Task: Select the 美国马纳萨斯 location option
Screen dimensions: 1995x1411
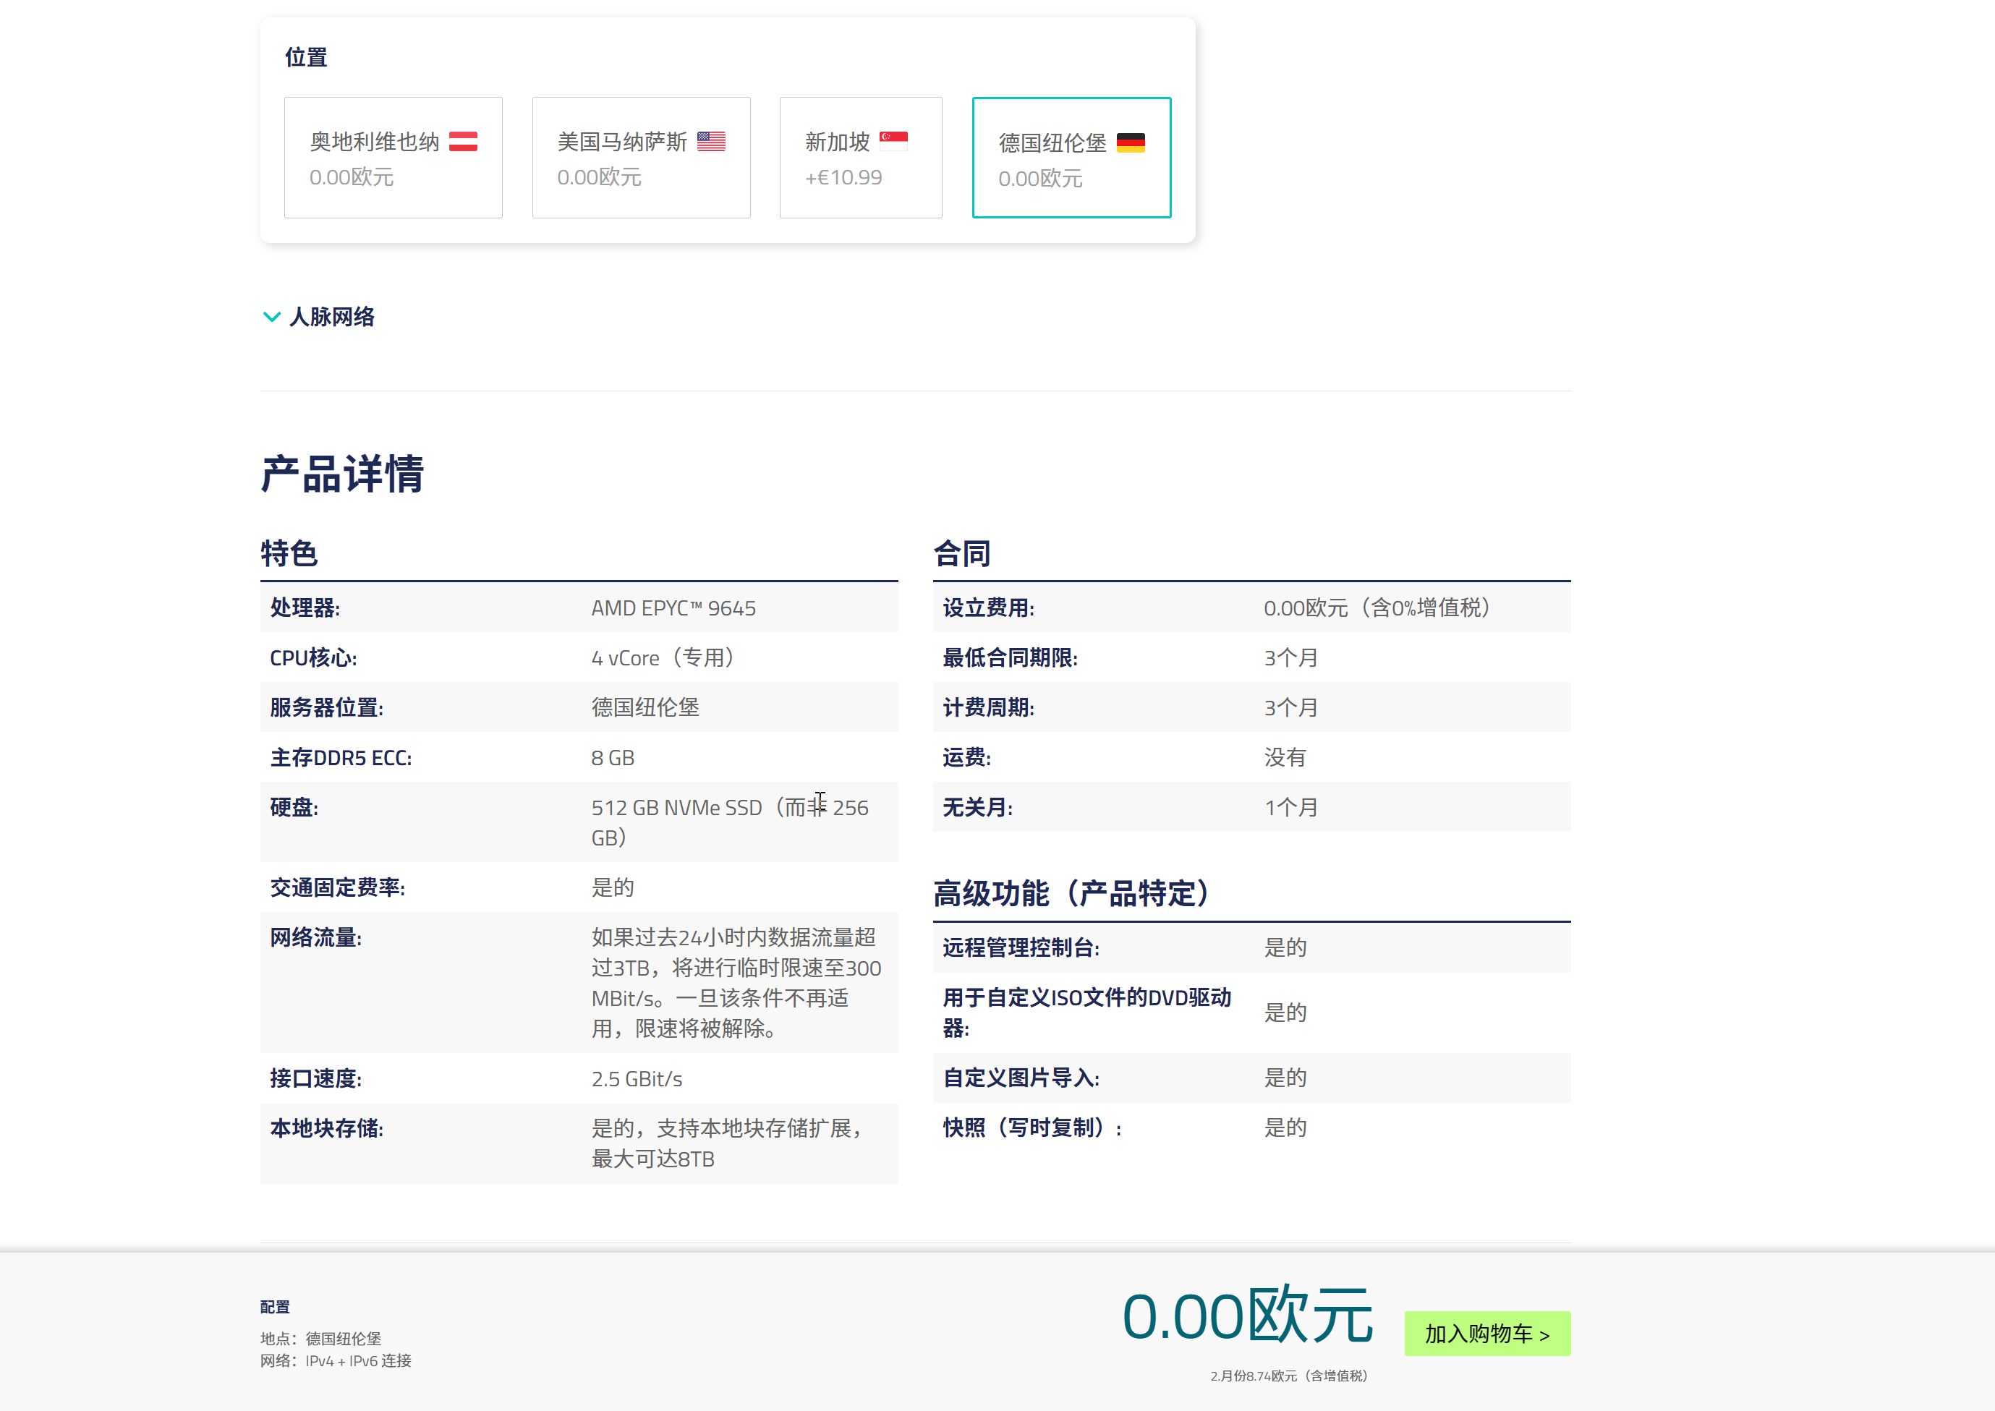Action: click(641, 157)
